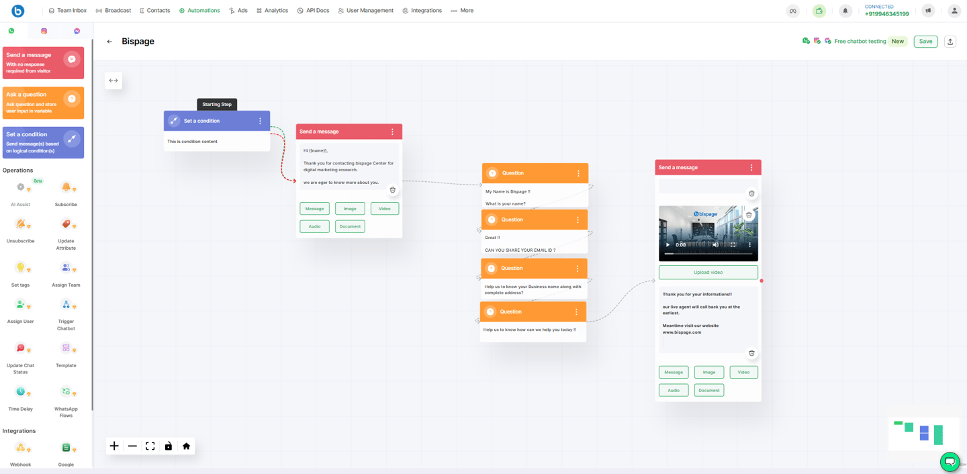The height and width of the screenshot is (474, 967).
Task: Open the Ads menu item
Action: pos(238,11)
